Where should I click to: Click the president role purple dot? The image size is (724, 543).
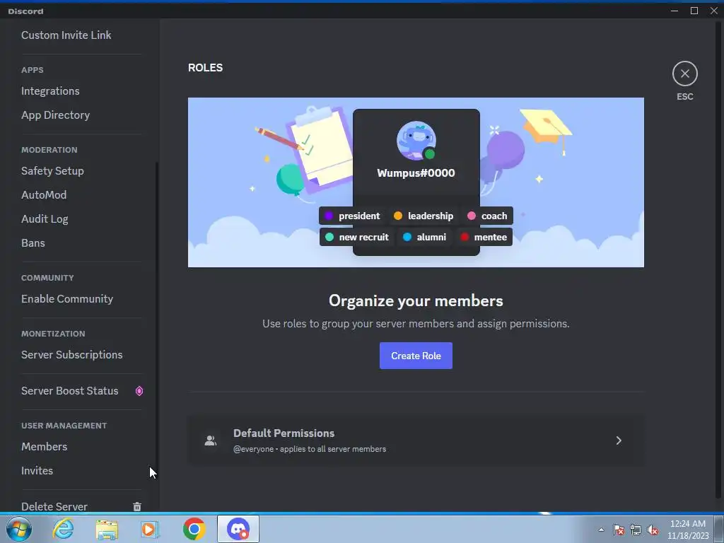[x=329, y=216]
